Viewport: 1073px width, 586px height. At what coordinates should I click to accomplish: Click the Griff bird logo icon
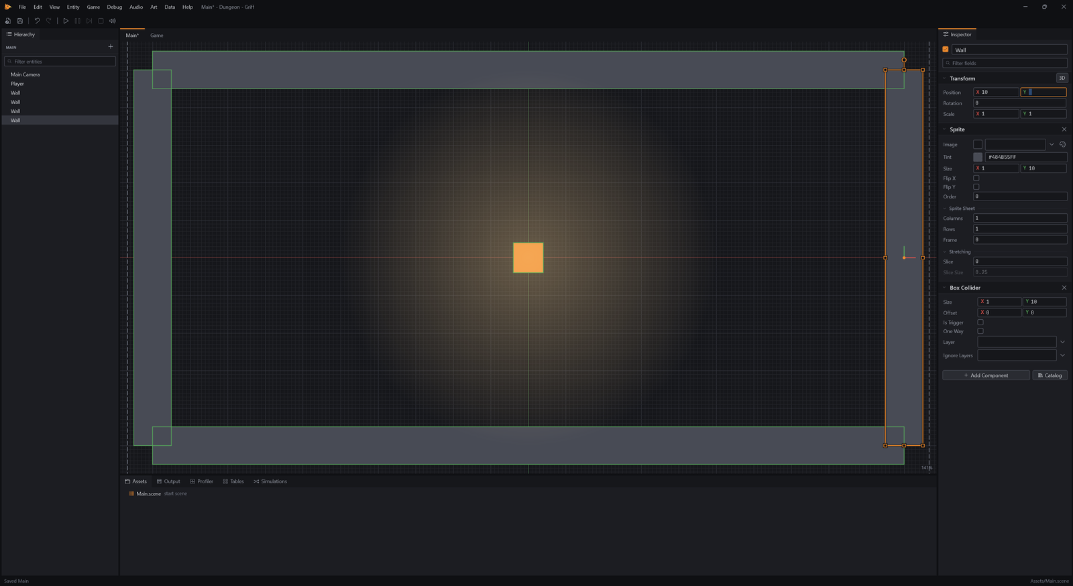(x=8, y=7)
